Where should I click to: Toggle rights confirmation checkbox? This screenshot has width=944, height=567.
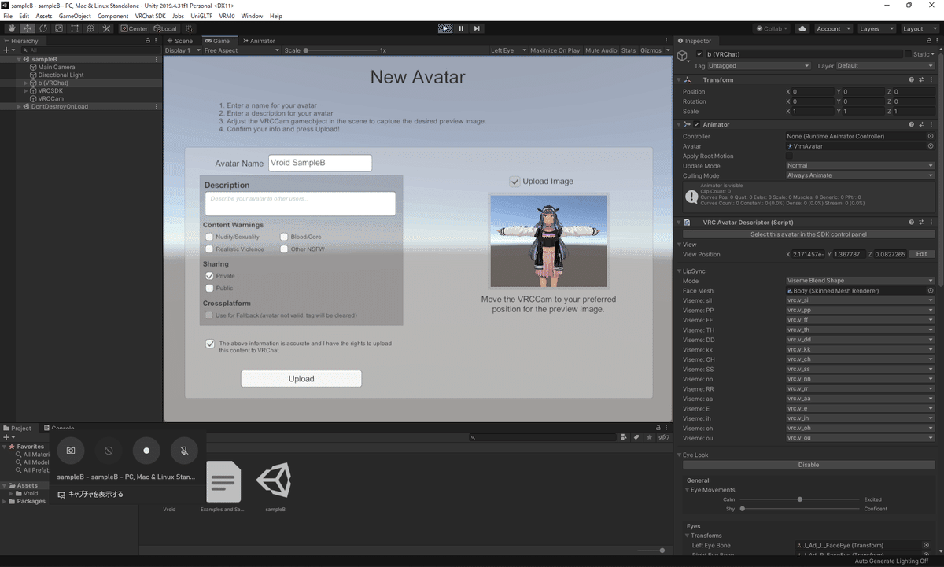coord(210,344)
